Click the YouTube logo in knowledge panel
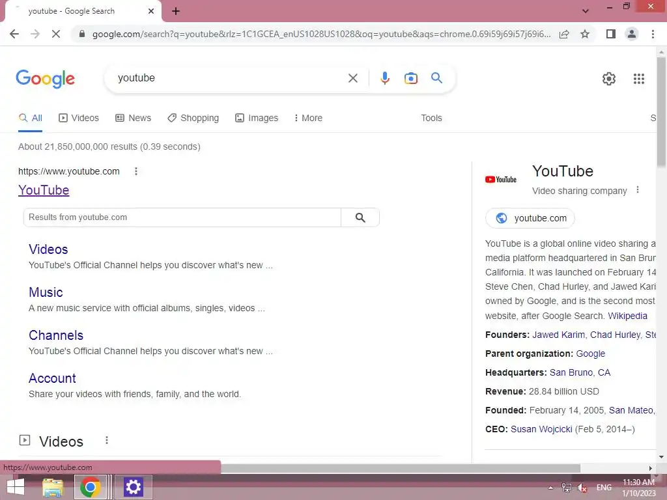Screen dimensions: 667x500 pyautogui.click(x=501, y=180)
